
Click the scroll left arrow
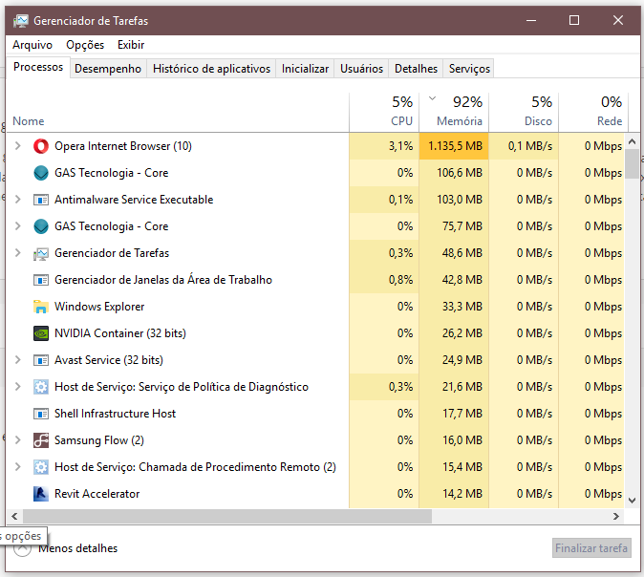(x=14, y=516)
